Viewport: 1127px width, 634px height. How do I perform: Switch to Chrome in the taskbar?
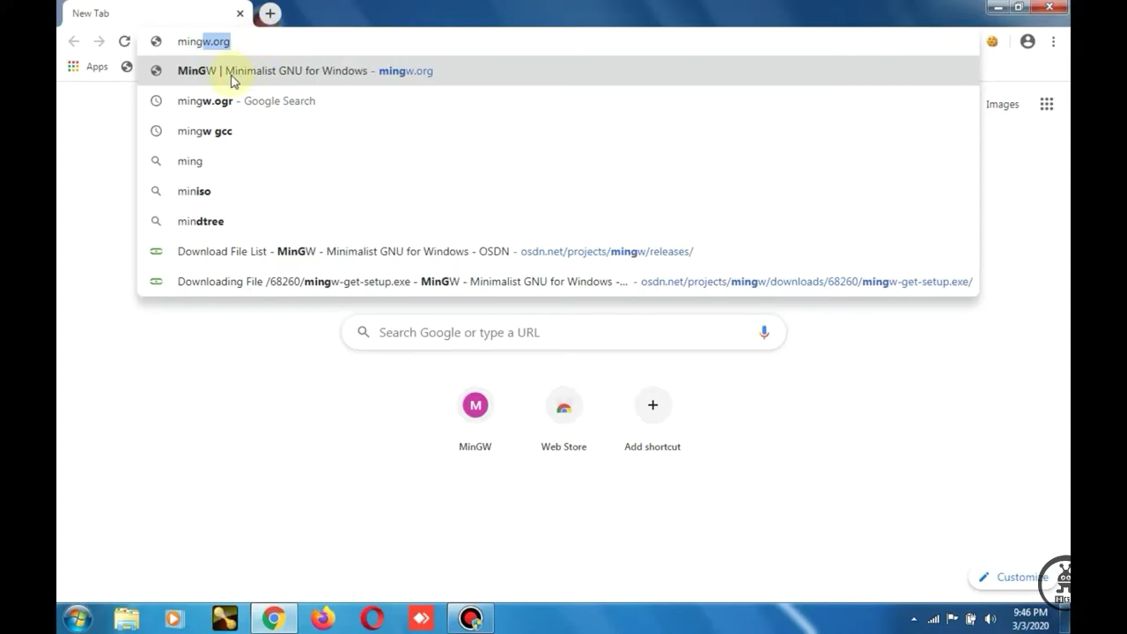coord(274,618)
